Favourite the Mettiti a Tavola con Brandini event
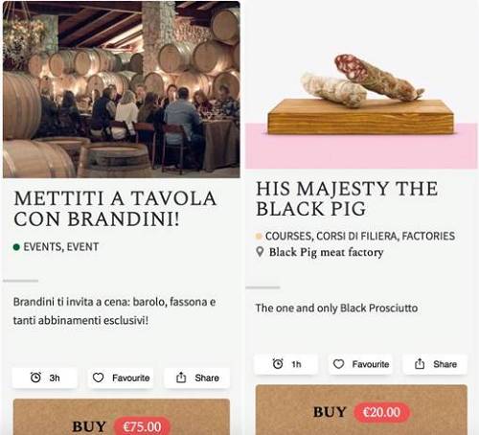Screen dimensions: 479x435 (x=121, y=378)
